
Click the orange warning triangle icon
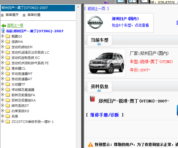(x=91, y=144)
